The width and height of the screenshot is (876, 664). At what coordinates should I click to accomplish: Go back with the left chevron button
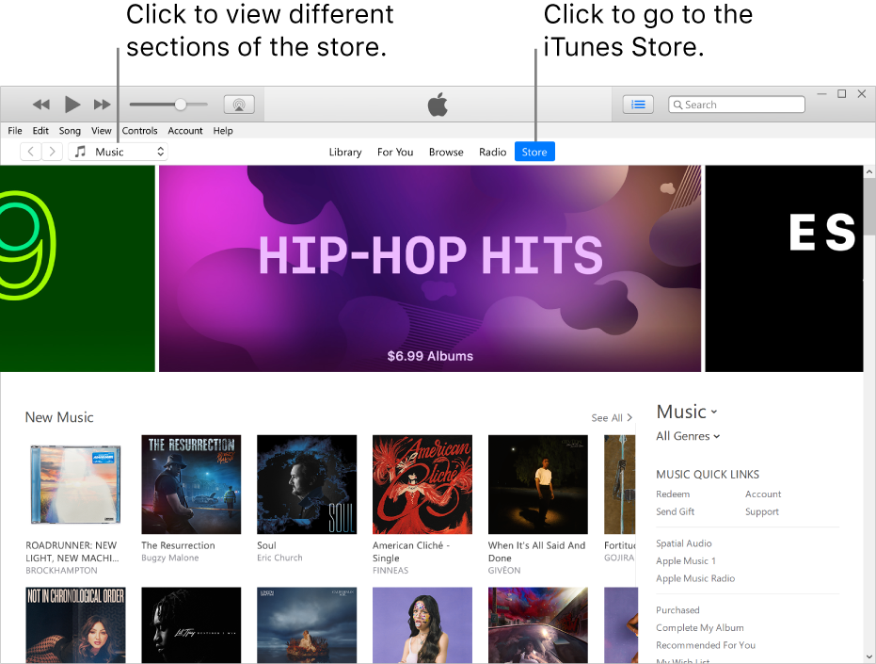pos(31,152)
